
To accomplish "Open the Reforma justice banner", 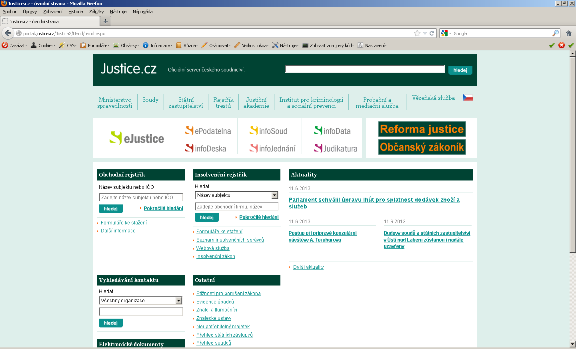I will (x=422, y=129).
